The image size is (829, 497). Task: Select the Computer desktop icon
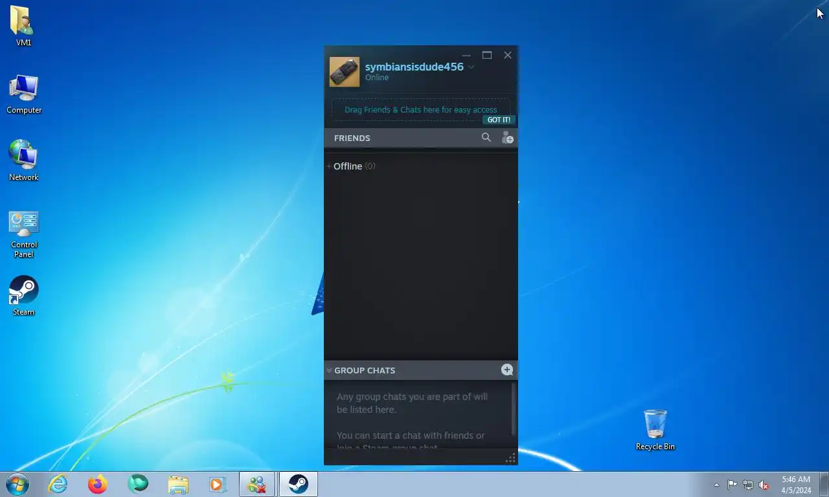click(24, 94)
